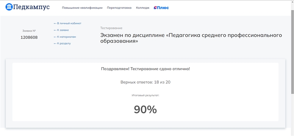The width and height of the screenshot is (294, 136).
Task: Click the arrow before К разделу
Action: pyautogui.click(x=55, y=43)
